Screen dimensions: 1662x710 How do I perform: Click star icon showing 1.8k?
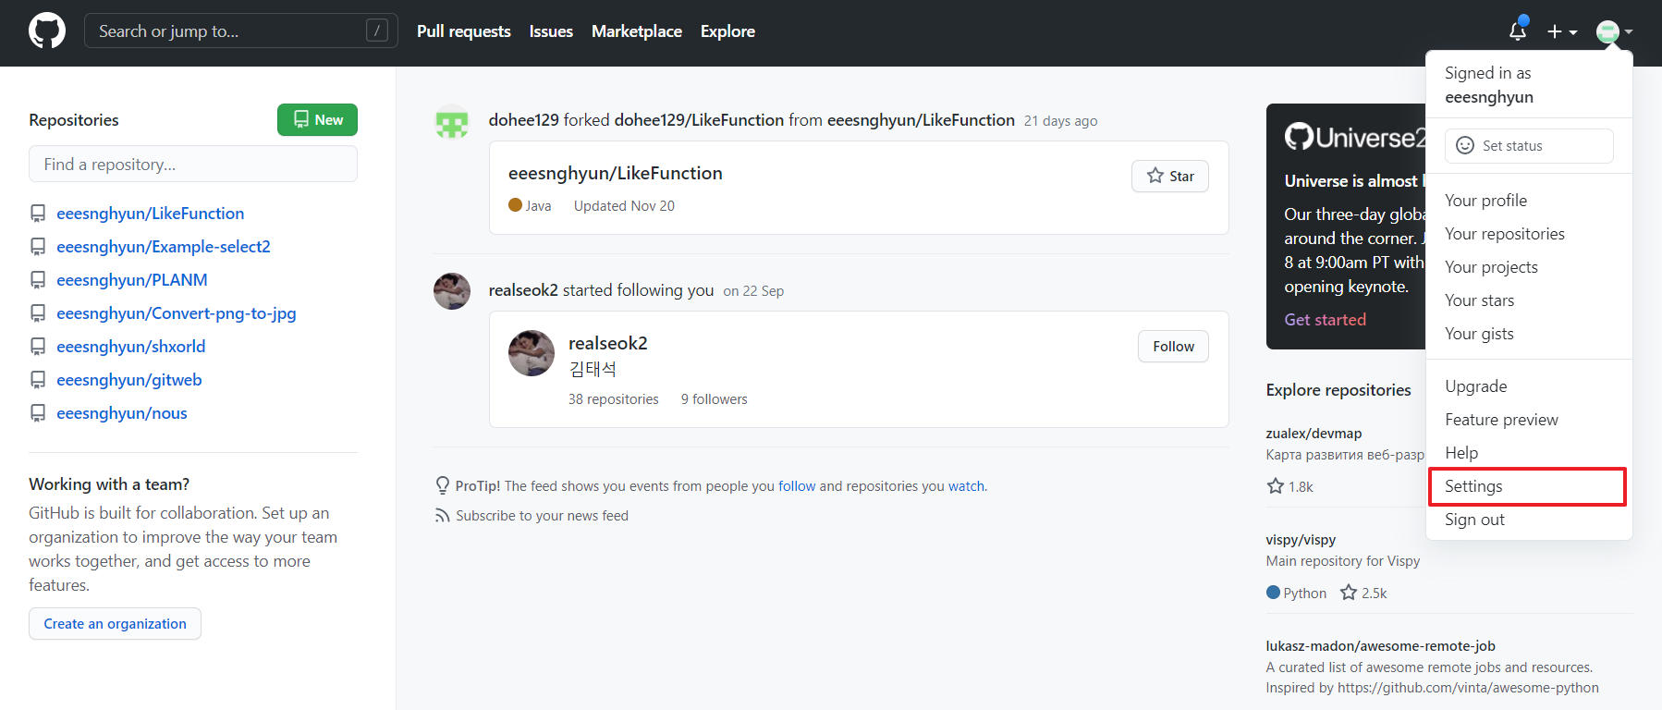pyautogui.click(x=1276, y=486)
